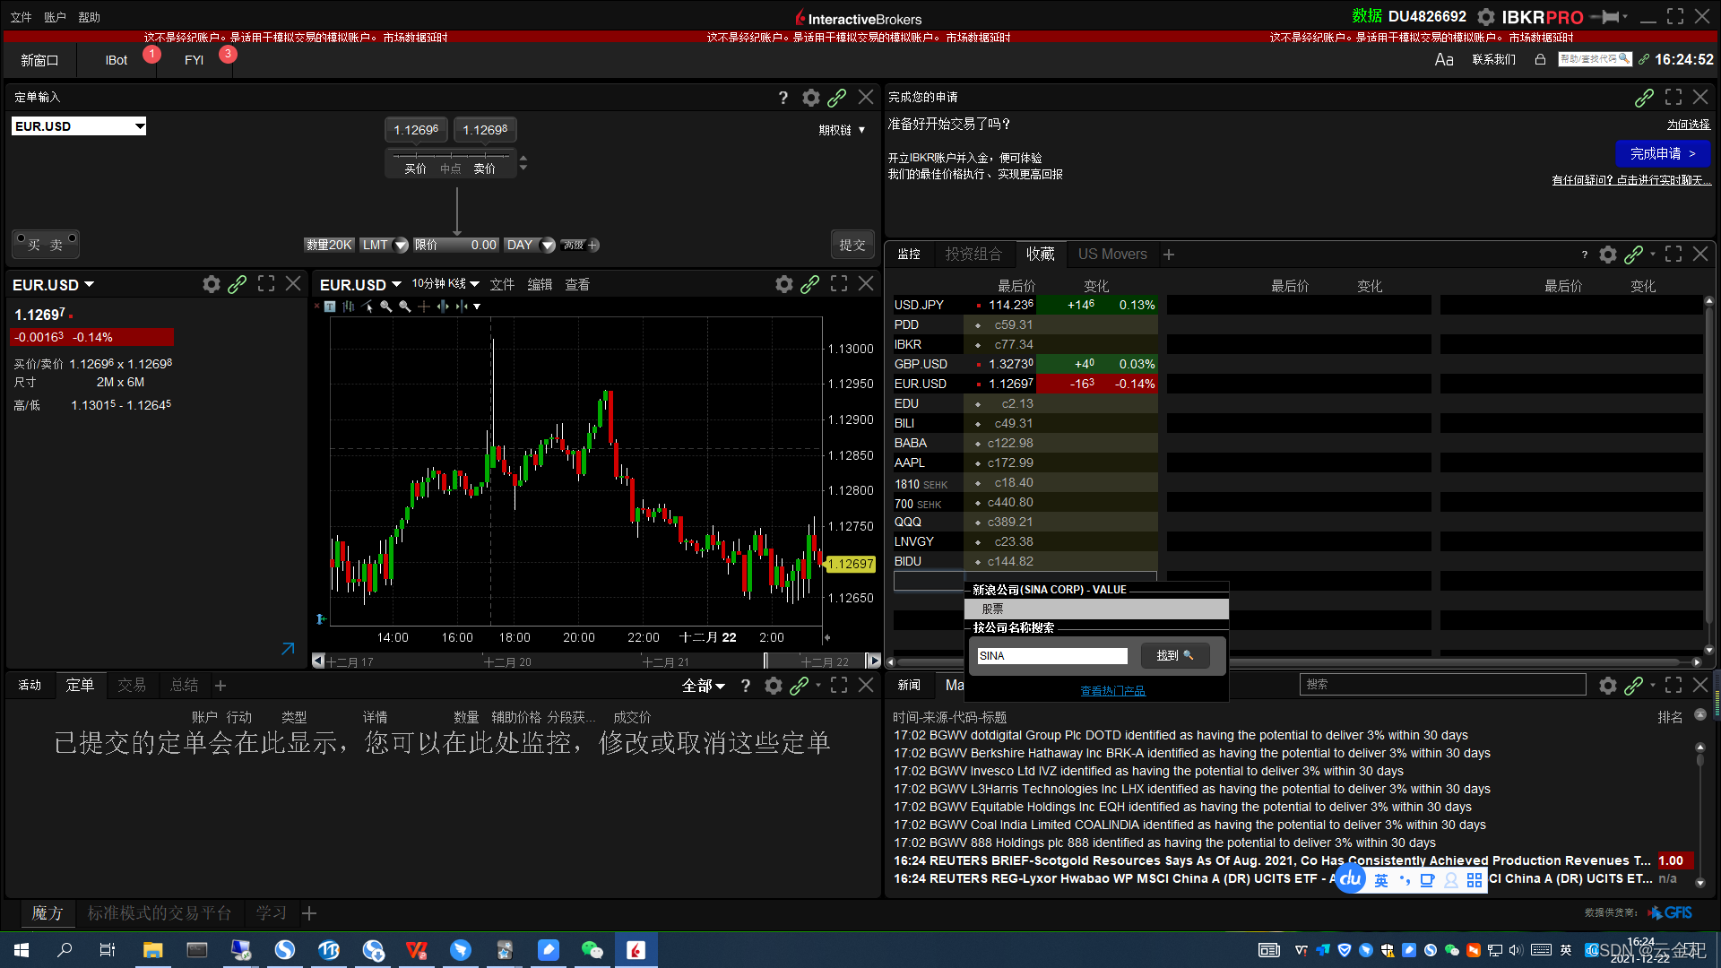Open the 交易 trades tab
Viewport: 1721px width, 968px height.
point(132,686)
